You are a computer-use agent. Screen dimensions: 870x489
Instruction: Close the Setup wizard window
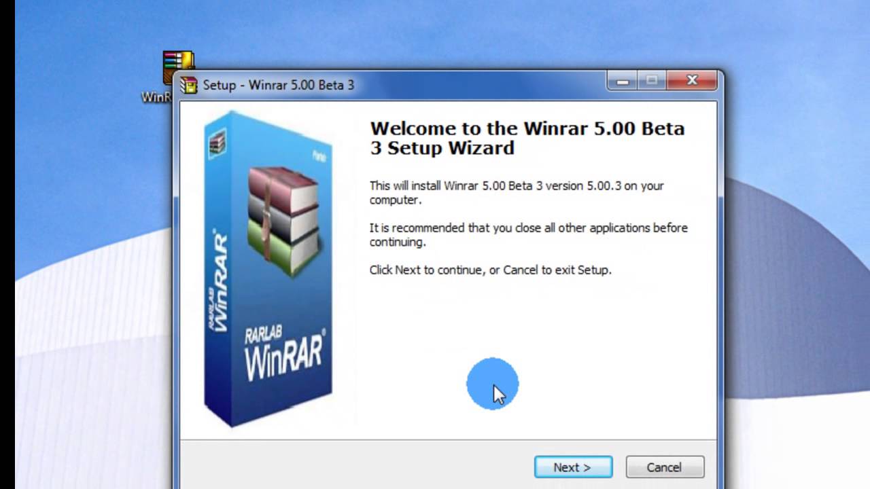[x=692, y=81]
